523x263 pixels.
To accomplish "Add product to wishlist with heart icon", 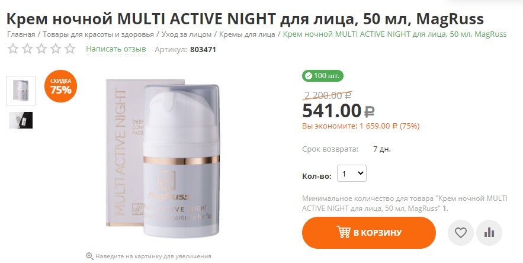I will click(461, 233).
